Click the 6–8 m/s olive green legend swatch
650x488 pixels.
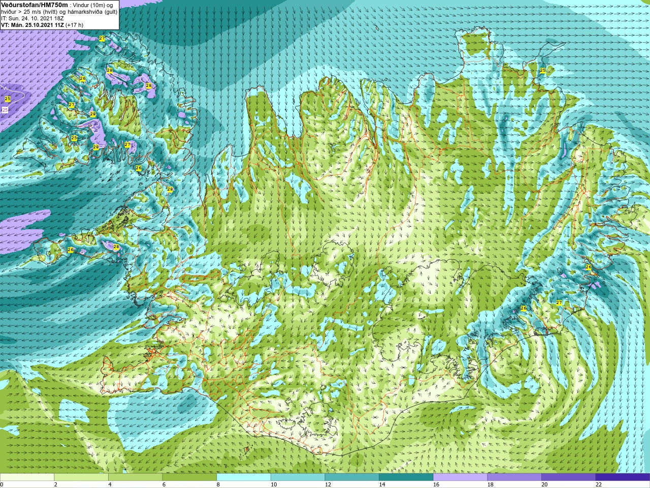tap(189, 477)
